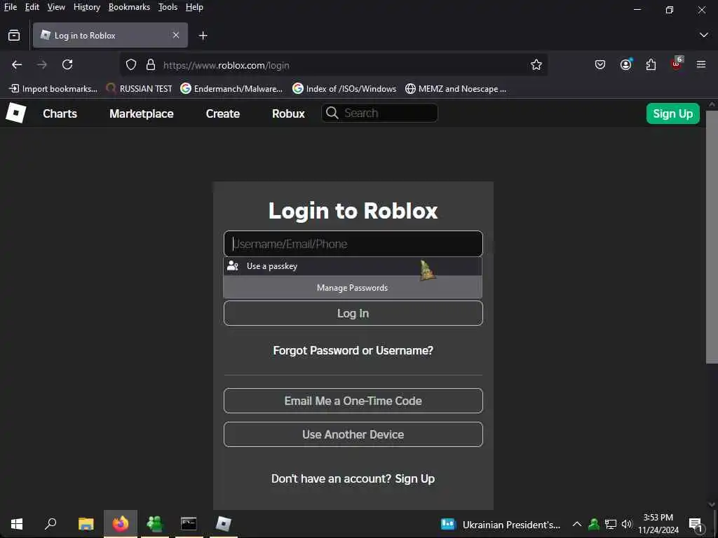
Task: Click the uBlock Origin extension icon
Action: point(677,64)
